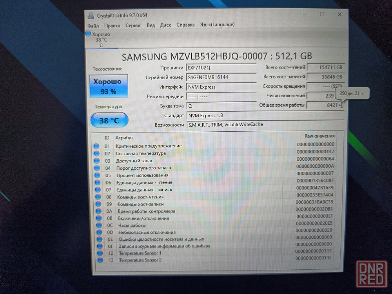392x294 pixels.
Task: Click status circle for 04 Порог доступного запаса
Action: click(x=97, y=168)
